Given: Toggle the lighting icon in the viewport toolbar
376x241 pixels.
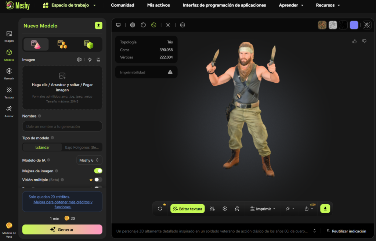Looking at the screenshot, I should (167, 25).
